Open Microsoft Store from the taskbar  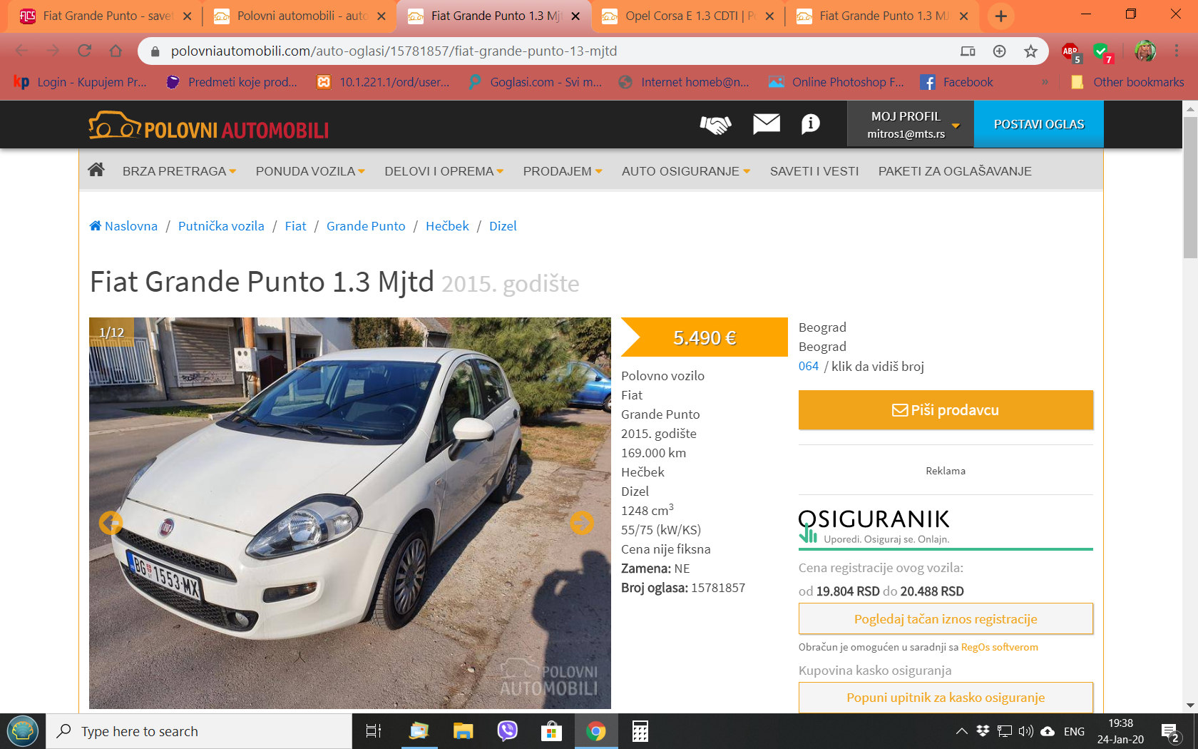click(551, 731)
